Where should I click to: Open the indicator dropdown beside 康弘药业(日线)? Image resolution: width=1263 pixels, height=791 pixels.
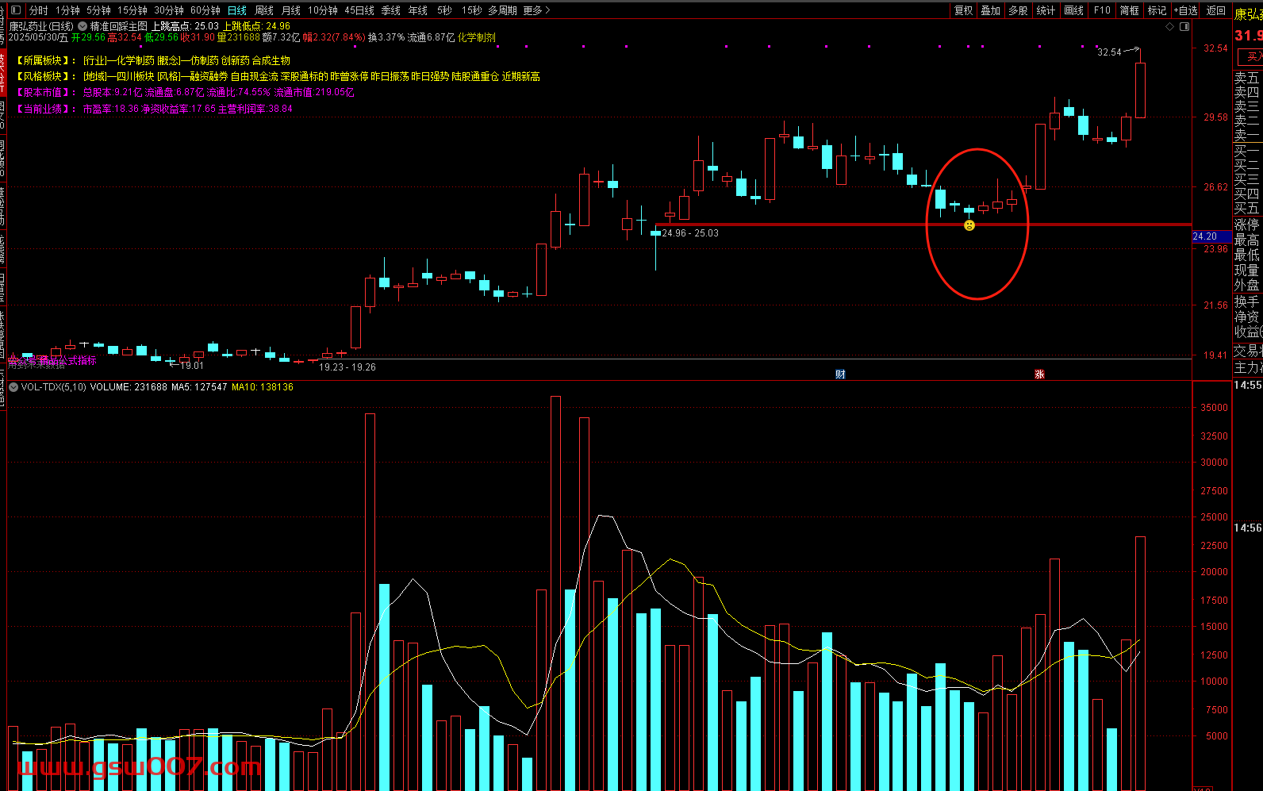coord(83,26)
